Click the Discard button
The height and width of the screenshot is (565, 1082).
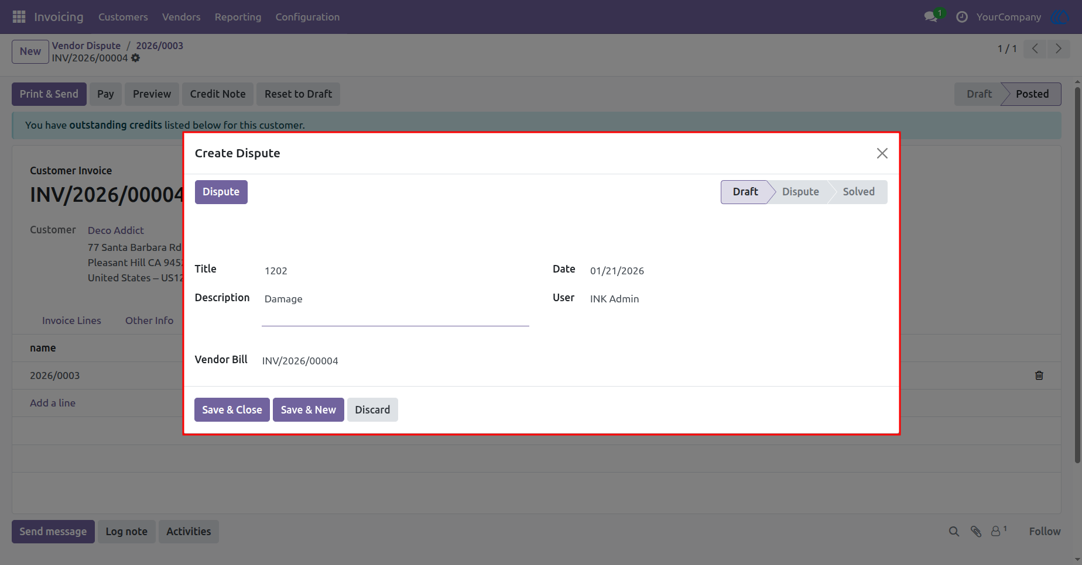coord(372,410)
